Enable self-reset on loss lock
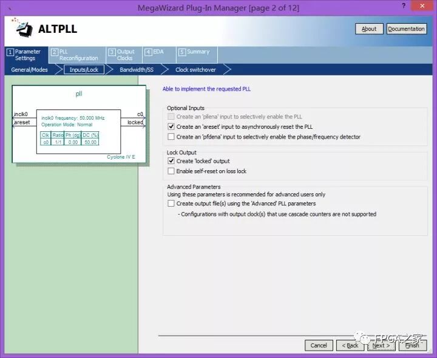437x358 pixels. [171, 171]
